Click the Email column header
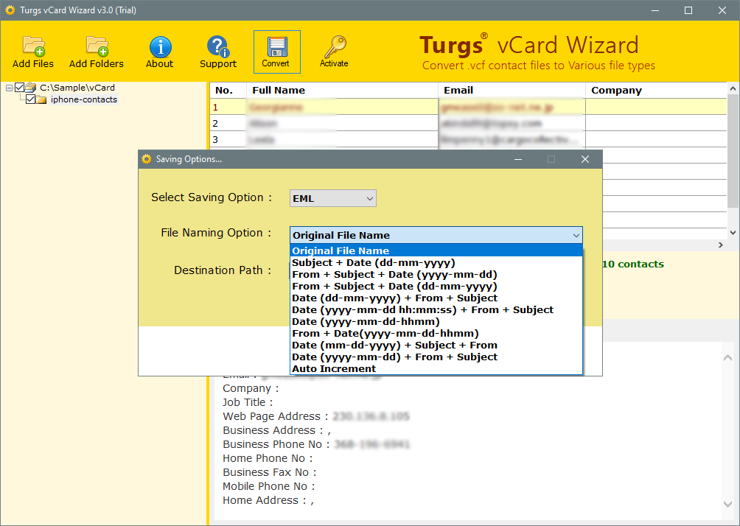The height and width of the screenshot is (526, 740). click(512, 90)
